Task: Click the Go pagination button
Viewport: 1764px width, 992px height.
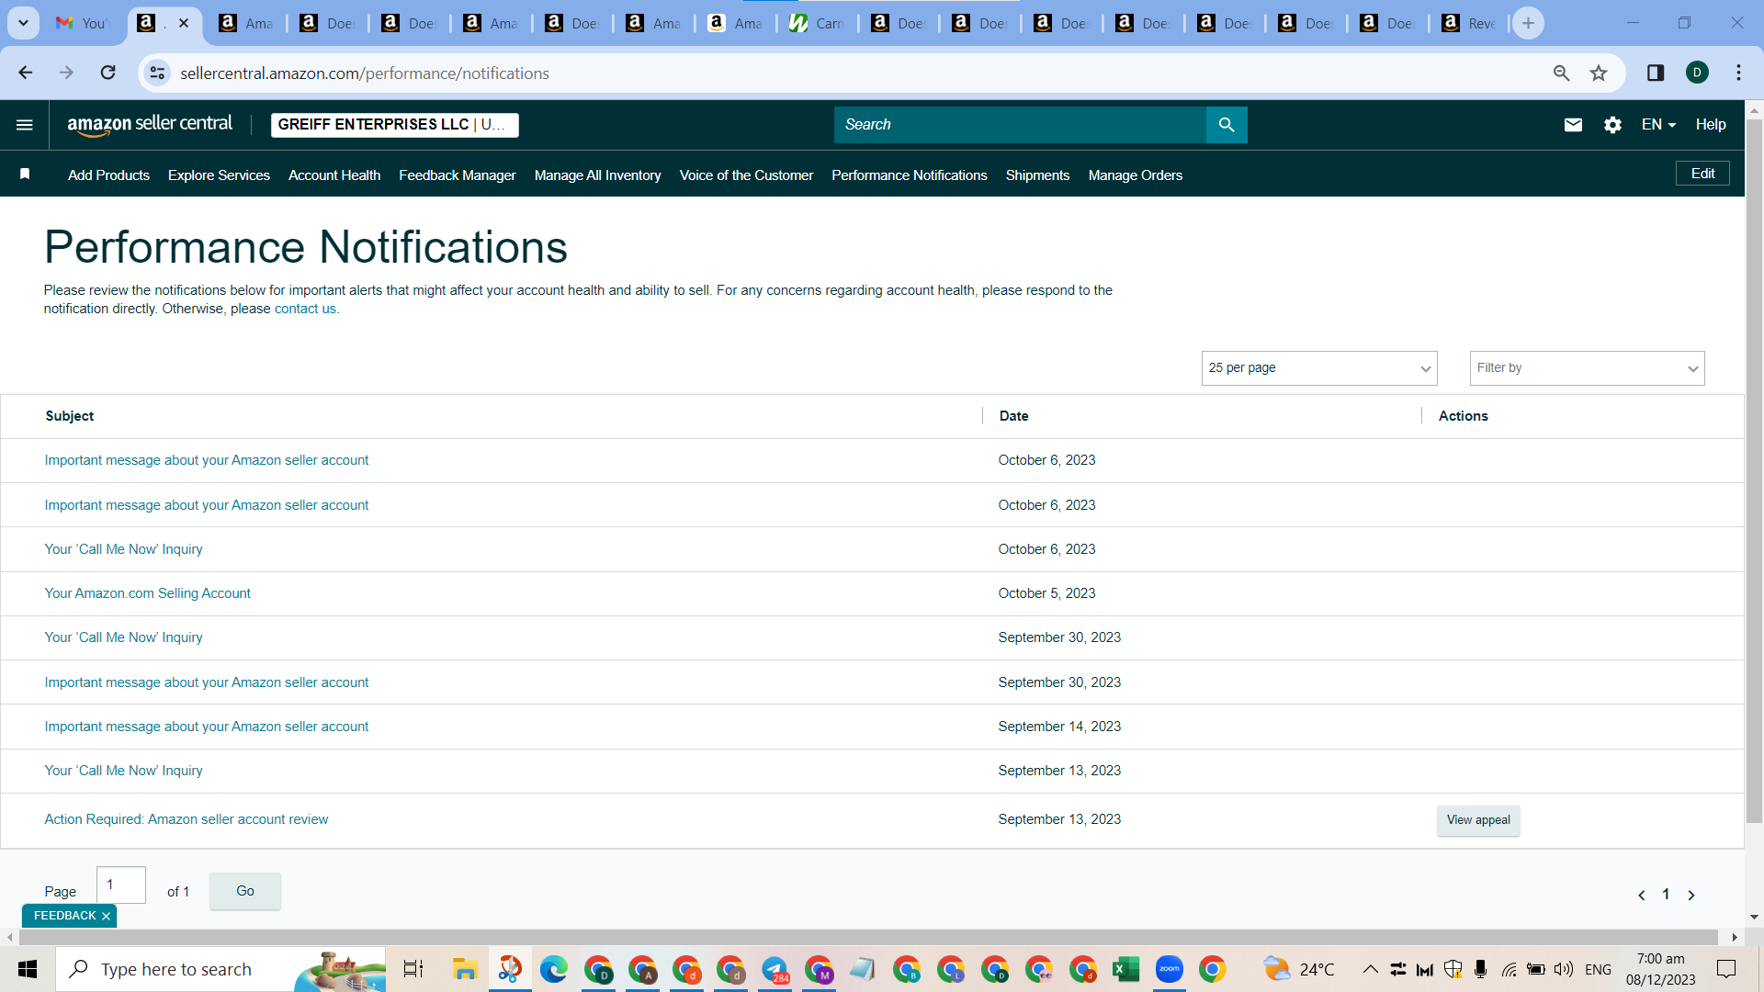Action: pos(245,891)
